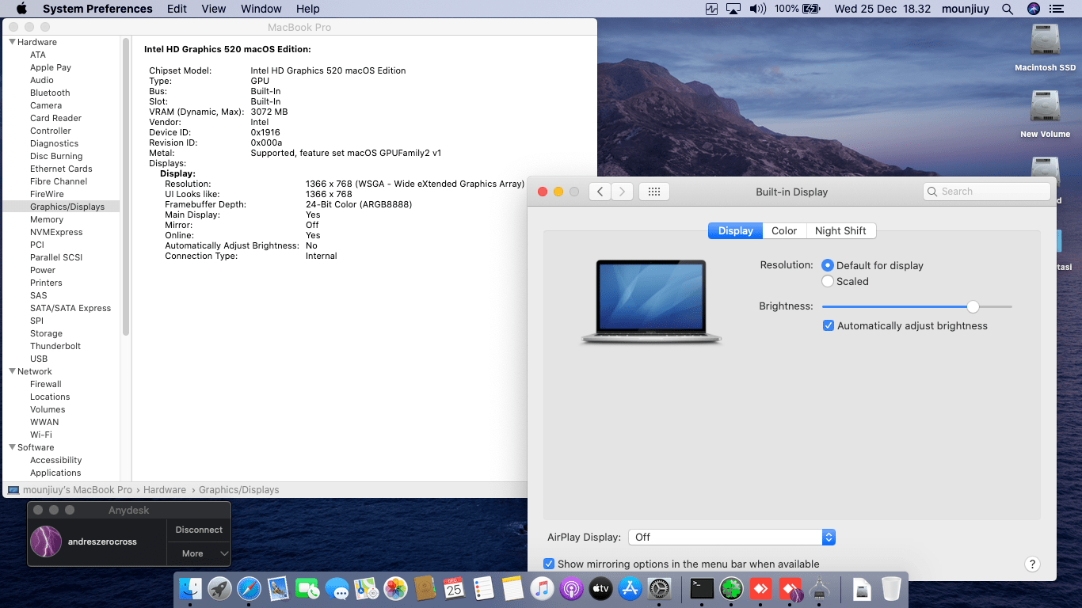1082x608 pixels.
Task: Open Podcasts from the Dock
Action: coord(571,588)
